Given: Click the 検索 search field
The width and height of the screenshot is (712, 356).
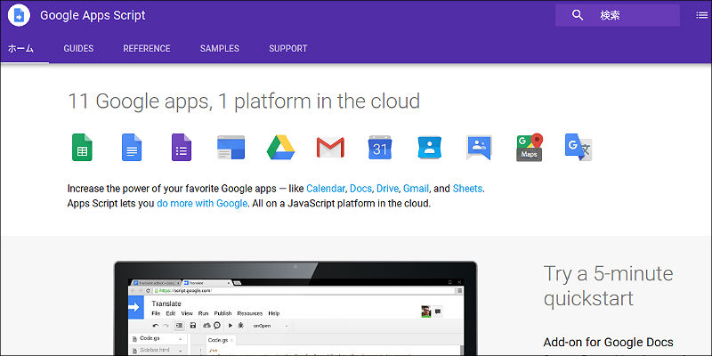Looking at the screenshot, I should pyautogui.click(x=618, y=15).
